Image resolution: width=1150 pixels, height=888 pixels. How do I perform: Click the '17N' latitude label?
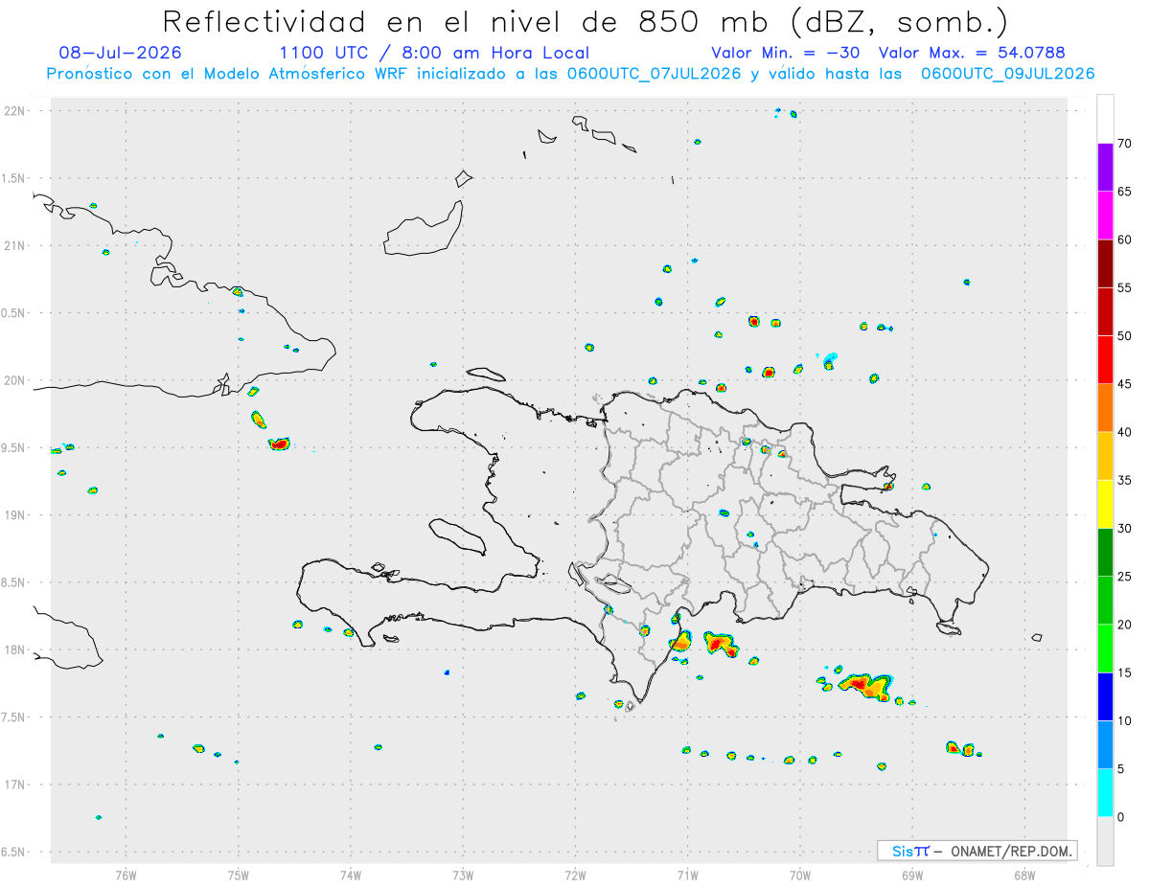click(x=16, y=785)
